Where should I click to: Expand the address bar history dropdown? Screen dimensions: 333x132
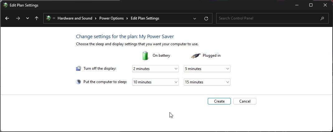(x=194, y=18)
